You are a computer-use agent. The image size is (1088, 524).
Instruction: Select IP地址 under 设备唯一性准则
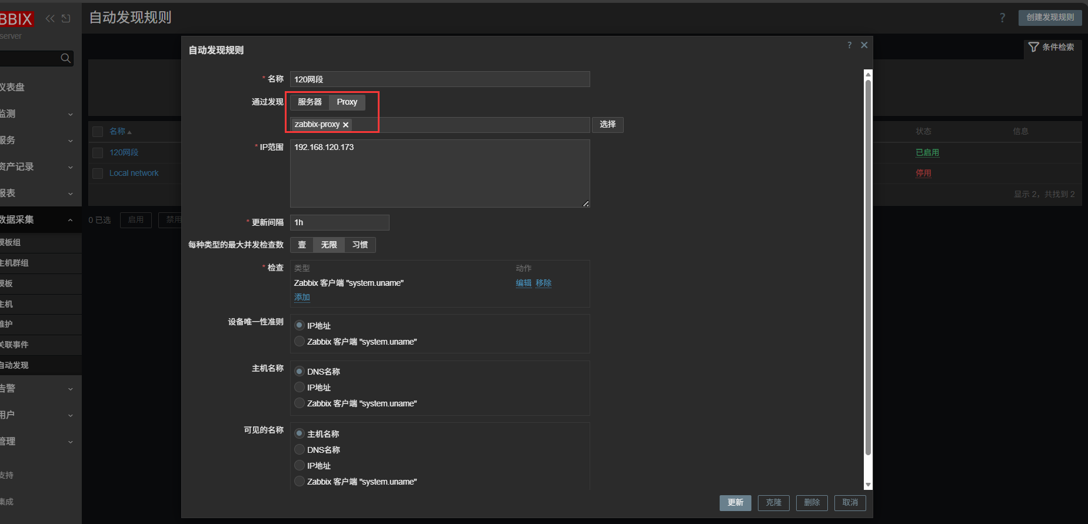pos(300,325)
